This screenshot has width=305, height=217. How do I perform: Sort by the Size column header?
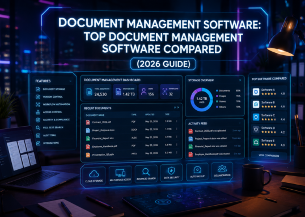pos(167,114)
